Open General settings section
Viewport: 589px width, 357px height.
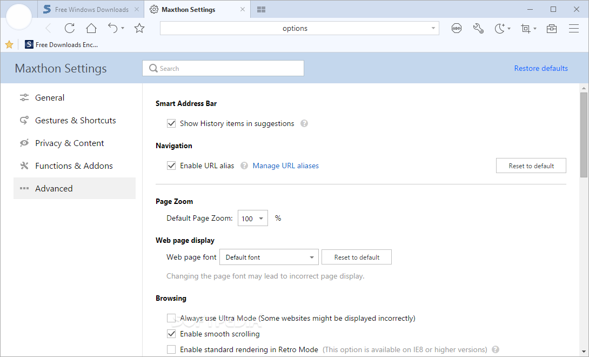(75, 97)
